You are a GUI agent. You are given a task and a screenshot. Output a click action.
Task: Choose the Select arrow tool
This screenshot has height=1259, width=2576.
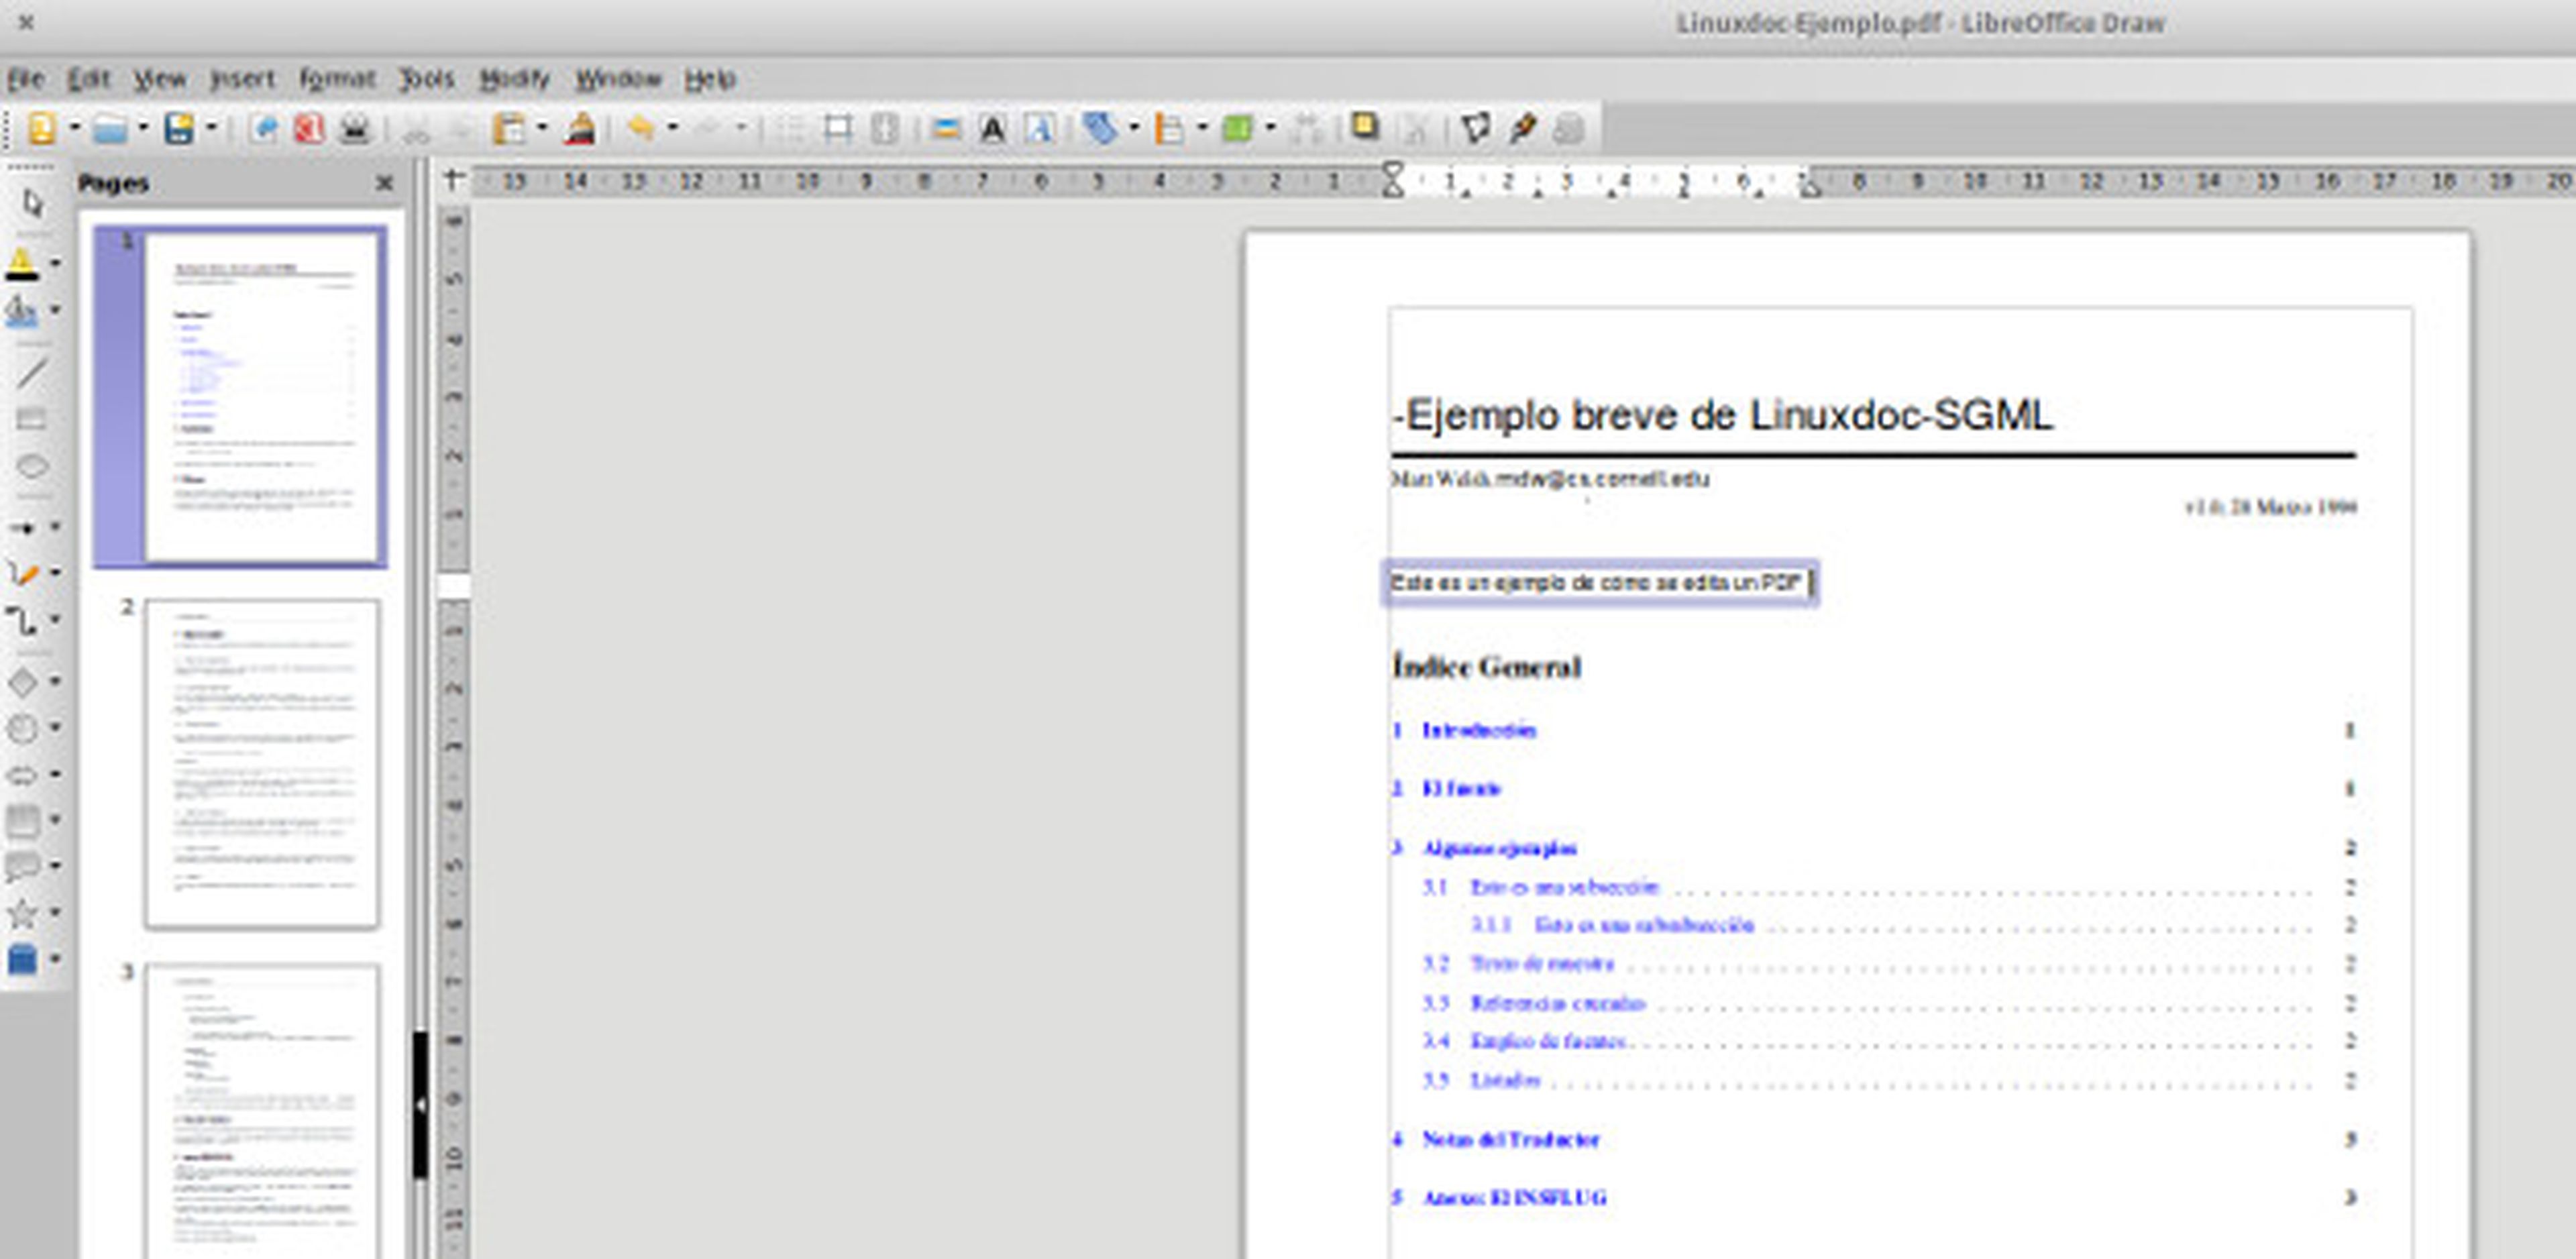click(33, 204)
